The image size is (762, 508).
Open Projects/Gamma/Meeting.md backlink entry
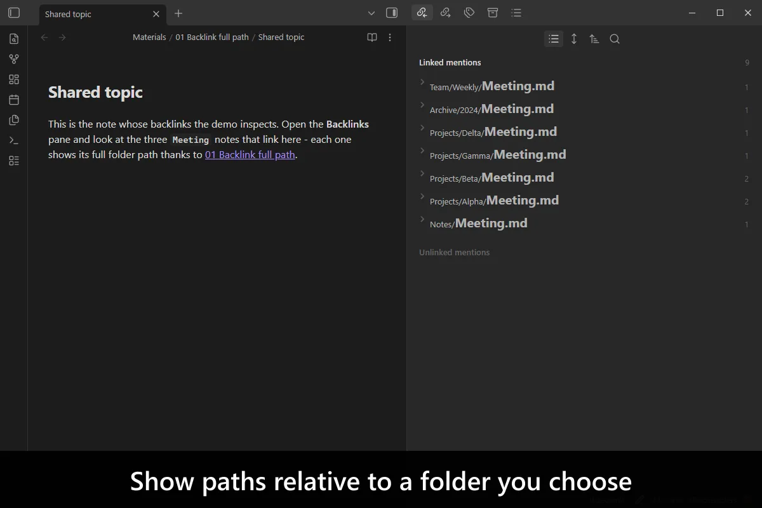point(498,155)
